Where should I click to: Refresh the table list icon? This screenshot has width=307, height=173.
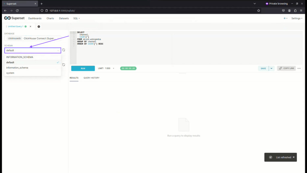pyautogui.click(x=64, y=65)
